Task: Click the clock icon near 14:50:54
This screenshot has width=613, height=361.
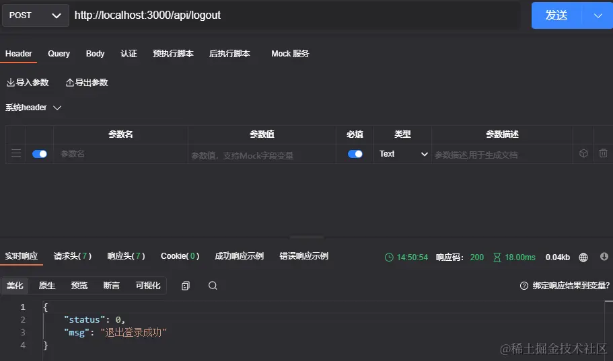Action: 389,257
